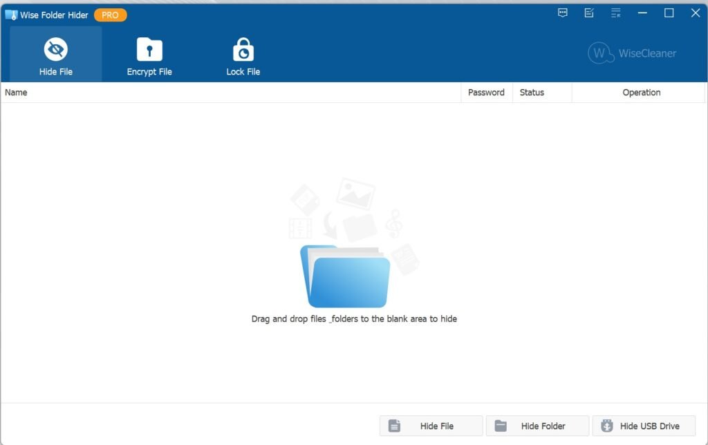Open the Hide File tab
Viewport: 708px width, 445px height.
pyautogui.click(x=55, y=55)
